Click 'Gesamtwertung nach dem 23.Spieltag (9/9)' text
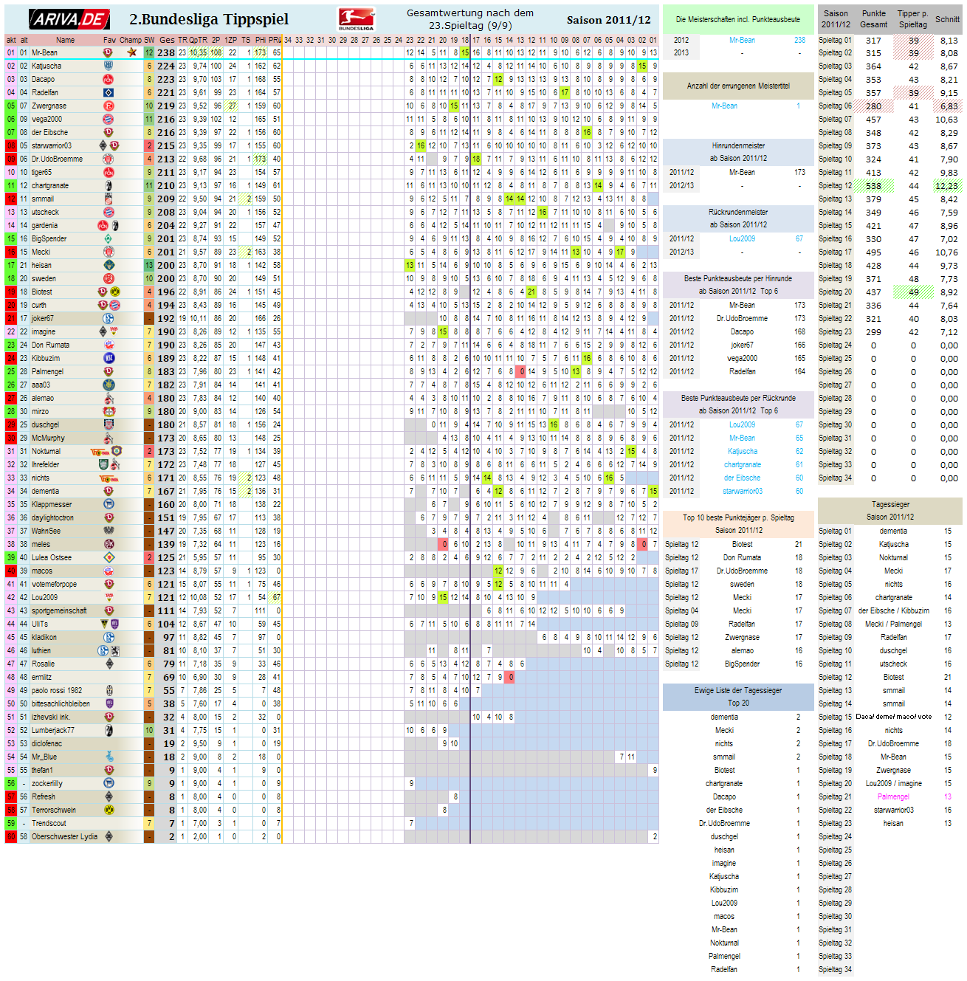This screenshot has width=967, height=981. point(470,19)
